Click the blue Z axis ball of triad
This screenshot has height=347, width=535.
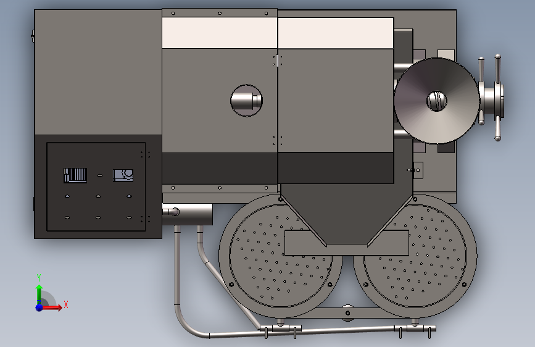click(x=39, y=307)
